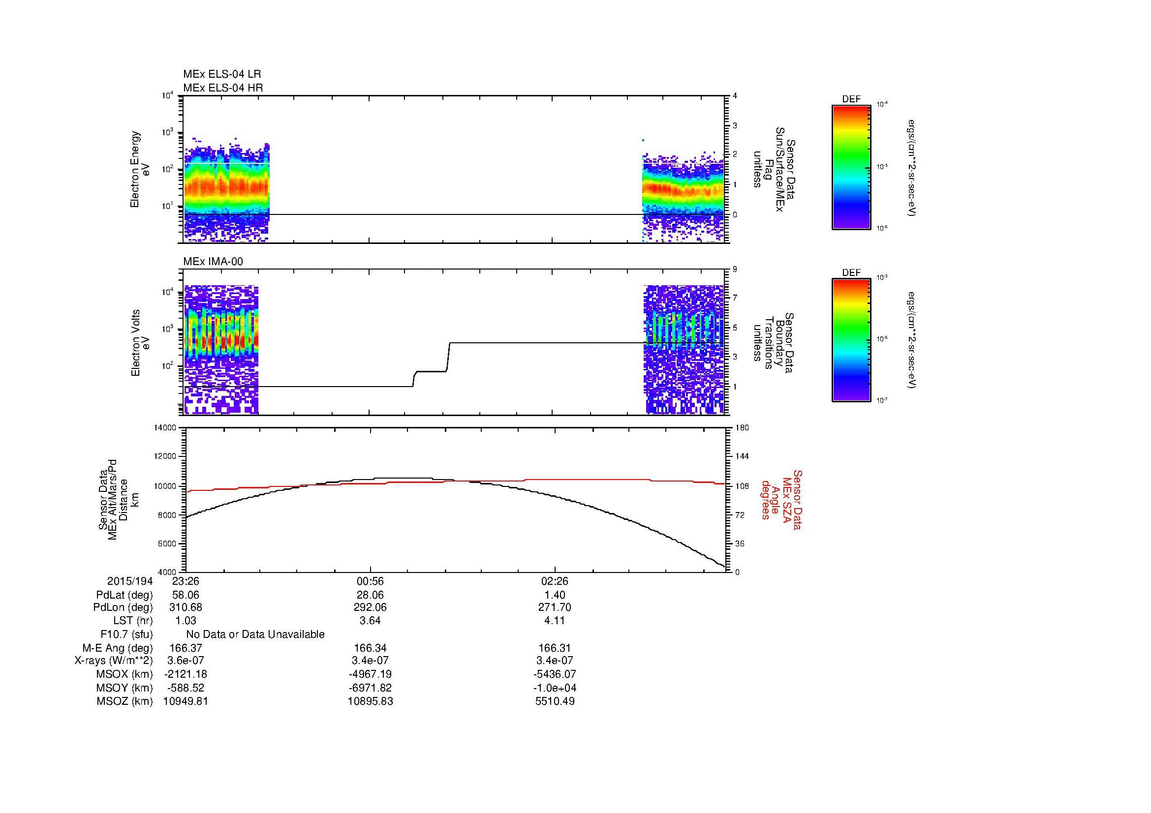Viewport: 1151px width, 813px height.
Task: Click the 'Electron Volts eV' axis label
Action: (140, 343)
